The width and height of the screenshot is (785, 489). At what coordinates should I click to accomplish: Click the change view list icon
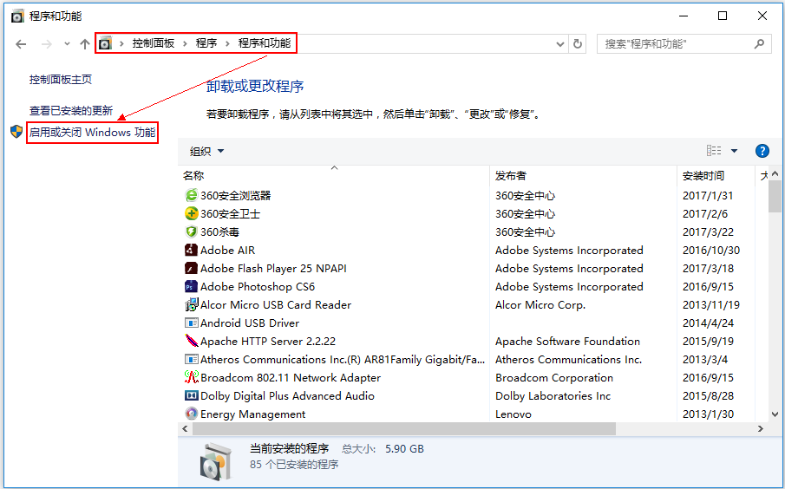[714, 151]
